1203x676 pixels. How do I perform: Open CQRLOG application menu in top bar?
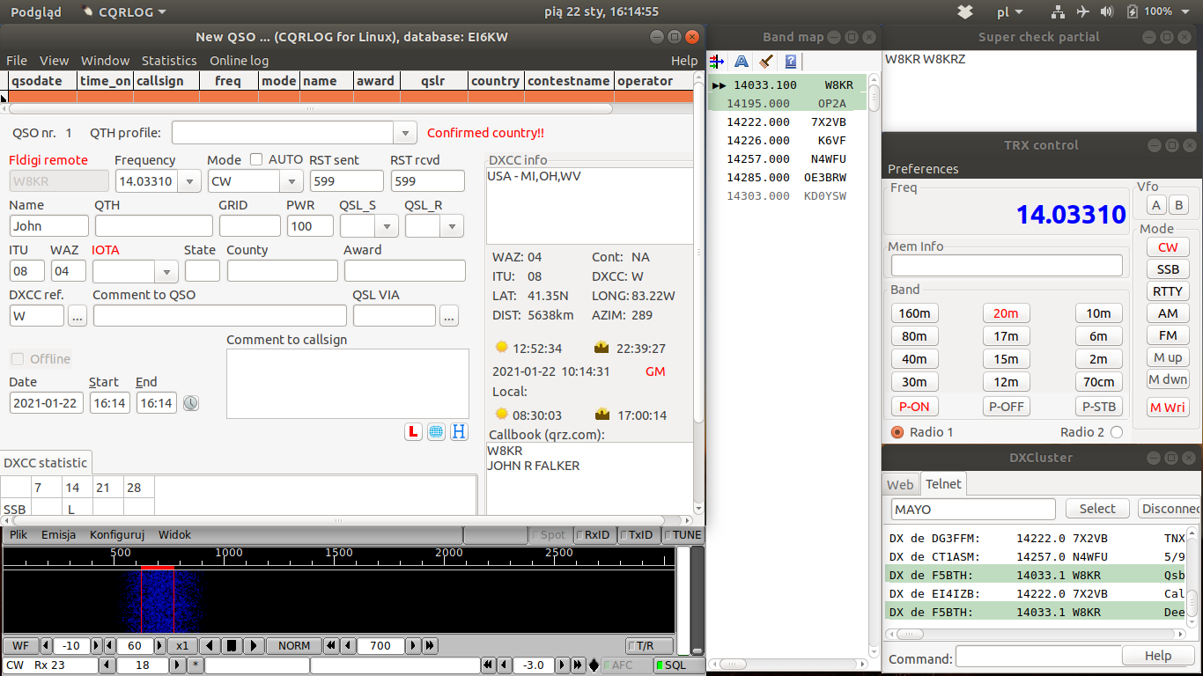pyautogui.click(x=123, y=11)
